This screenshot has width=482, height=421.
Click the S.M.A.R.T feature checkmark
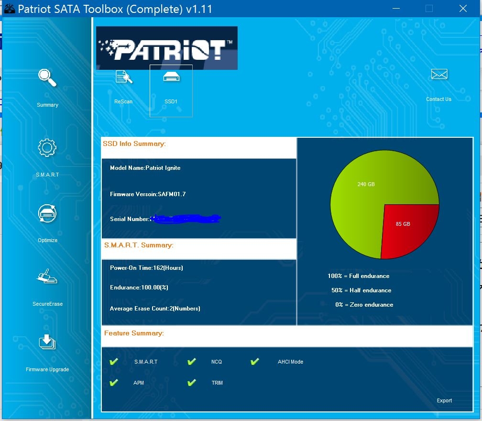(x=114, y=361)
